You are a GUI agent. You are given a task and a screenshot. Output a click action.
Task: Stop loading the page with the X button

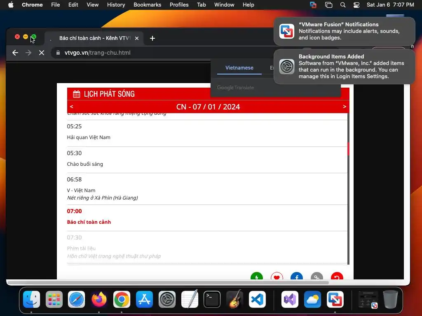point(42,53)
